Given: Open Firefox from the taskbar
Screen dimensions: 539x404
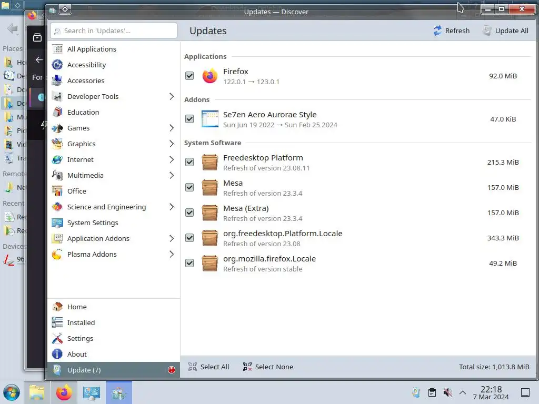Looking at the screenshot, I should pyautogui.click(x=64, y=392).
